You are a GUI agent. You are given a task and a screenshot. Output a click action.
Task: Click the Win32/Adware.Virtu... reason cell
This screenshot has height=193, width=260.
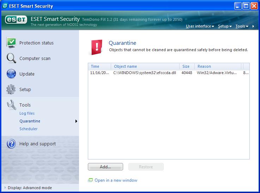[217, 73]
